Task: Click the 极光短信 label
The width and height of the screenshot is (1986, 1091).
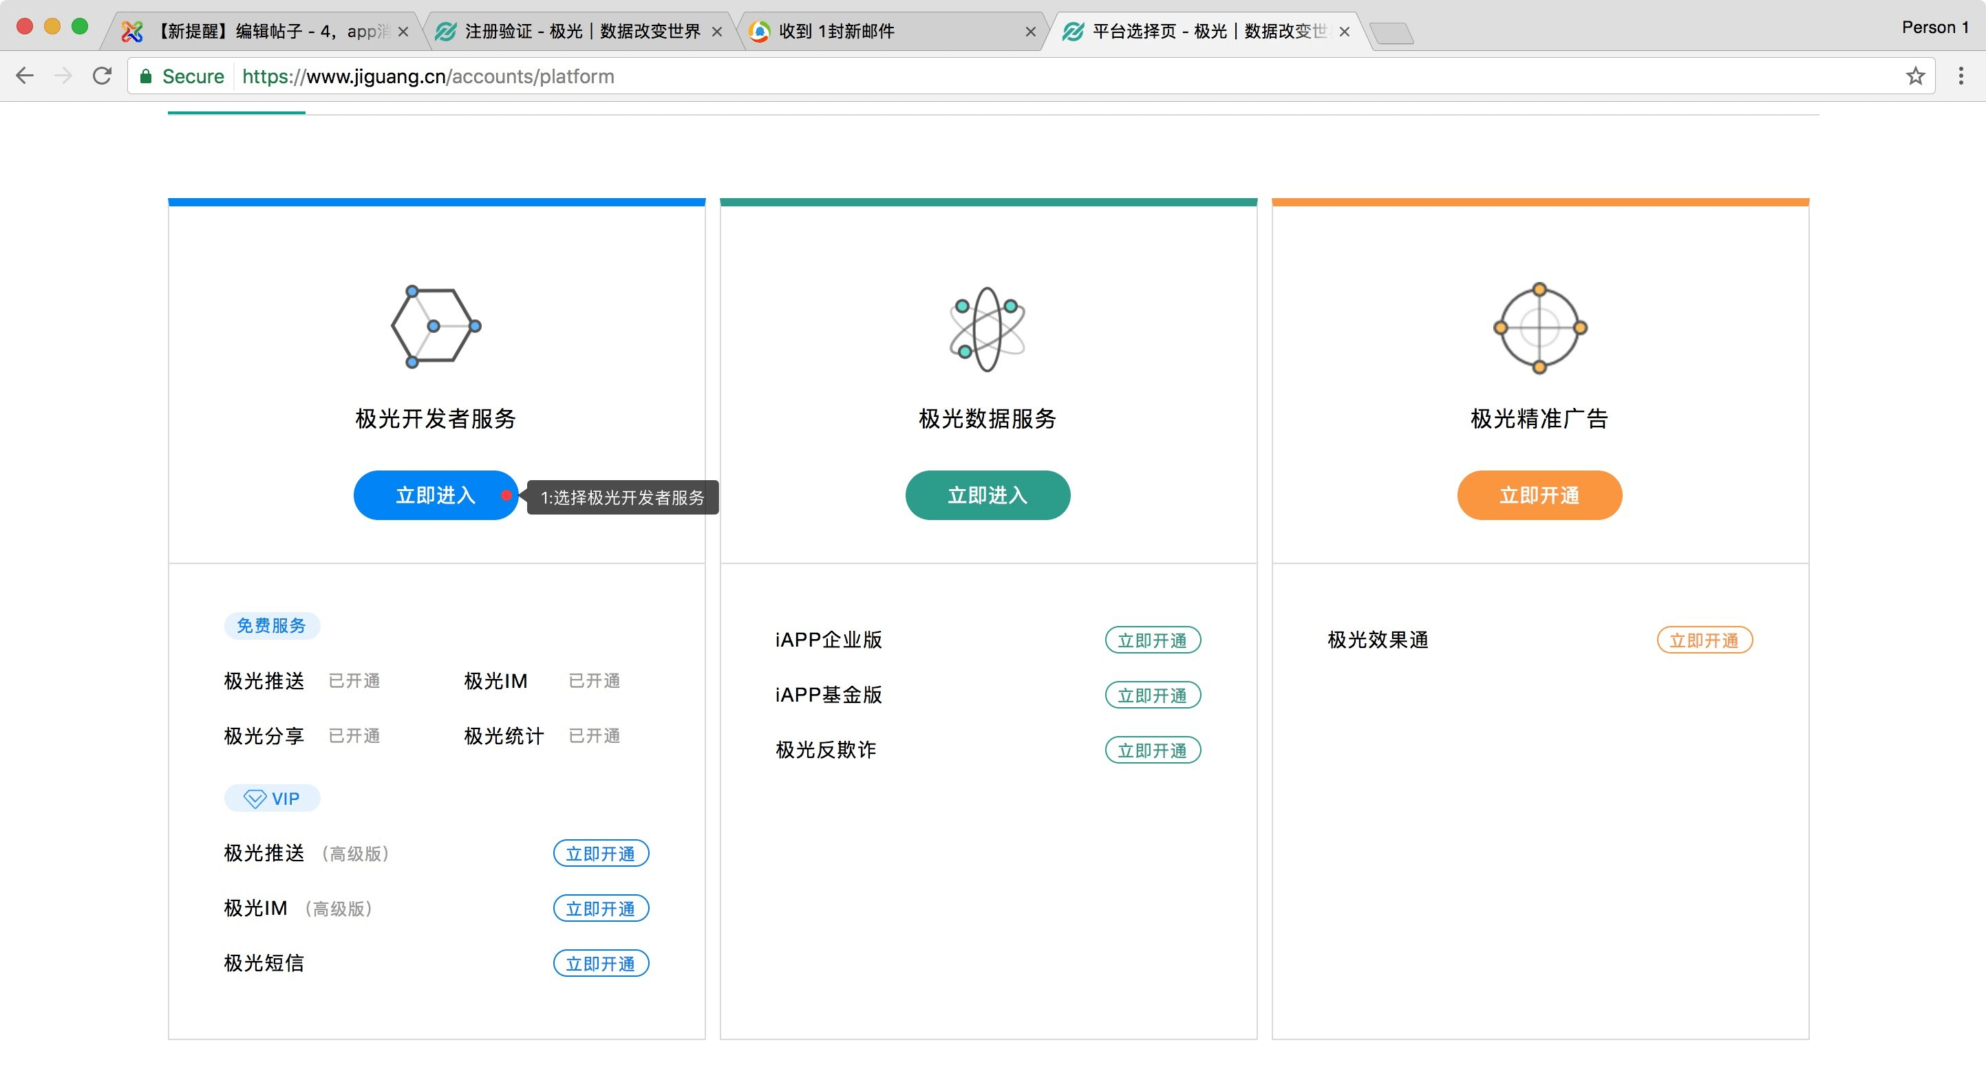Action: [264, 963]
